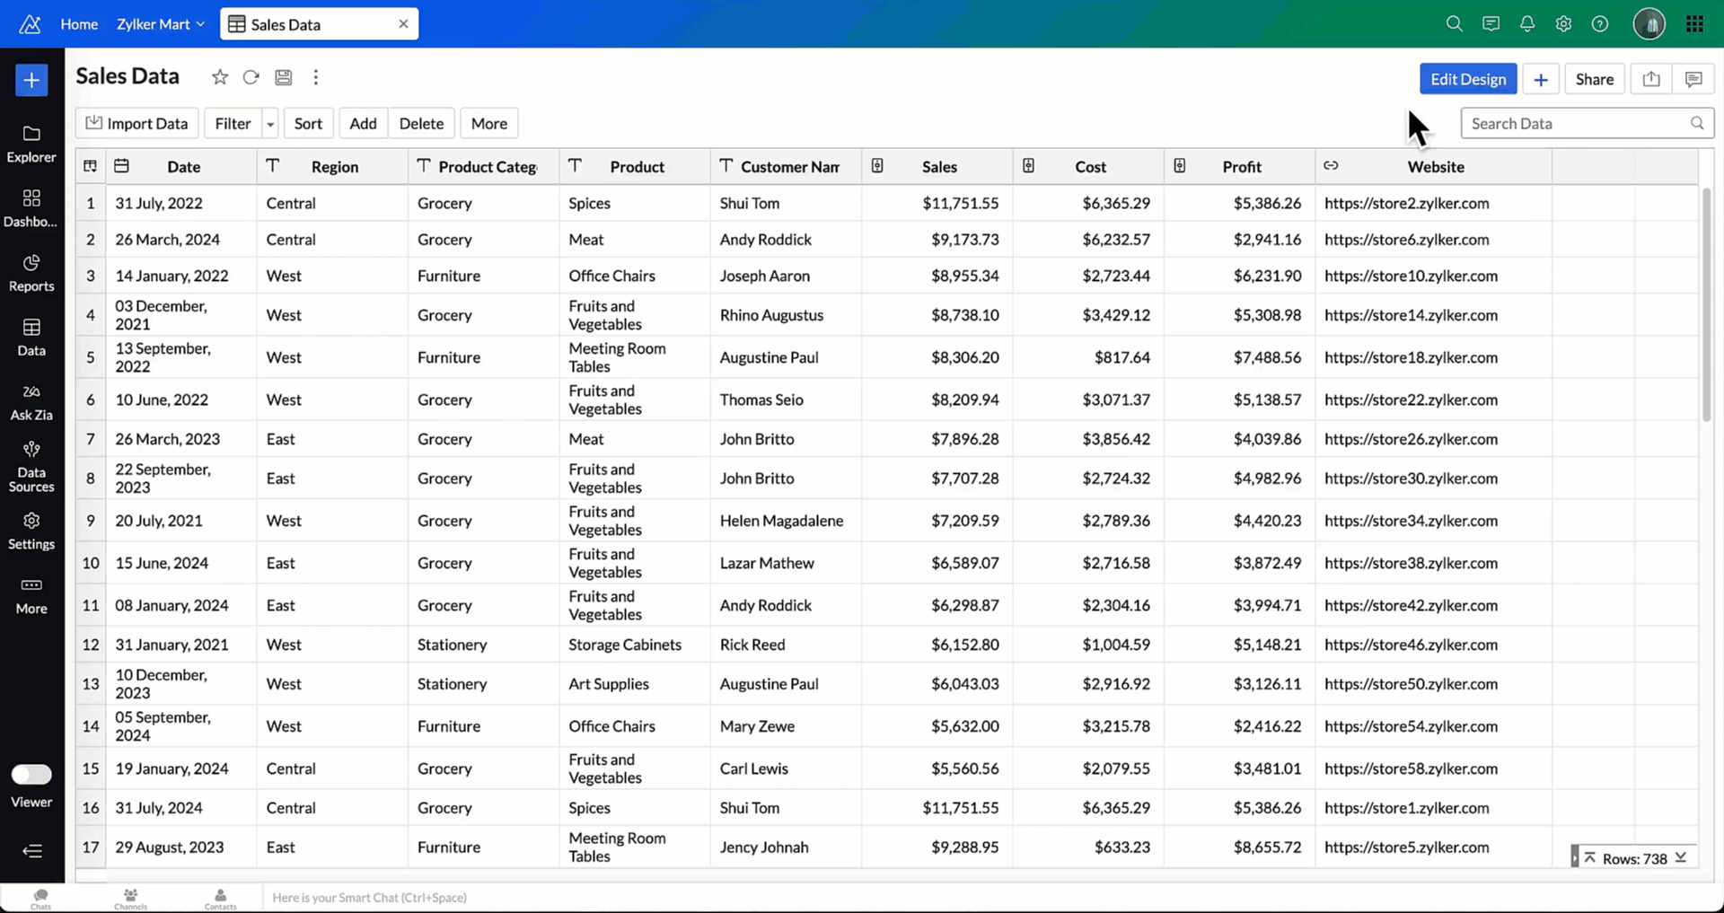Click the Edit Design button
Screen dimensions: 1724x913
[1467, 79]
